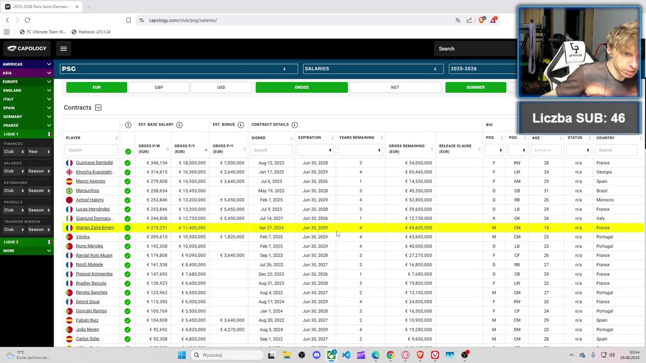Open Brave Shields icon

[x=481, y=20]
